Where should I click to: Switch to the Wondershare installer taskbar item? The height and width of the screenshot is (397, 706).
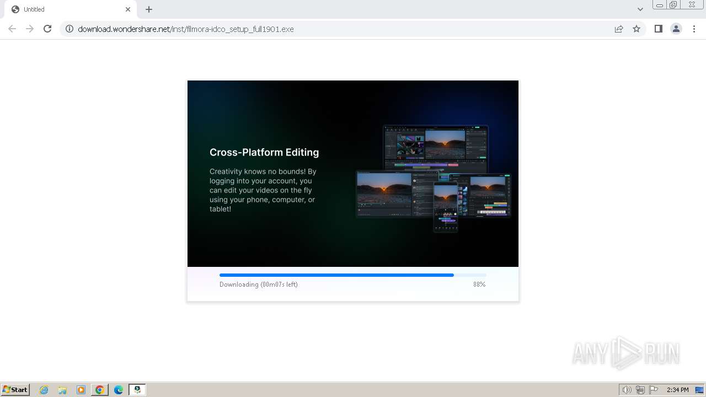coord(137,390)
